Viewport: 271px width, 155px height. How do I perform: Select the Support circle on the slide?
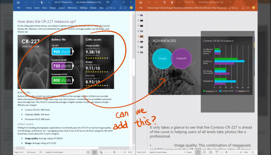181,59
